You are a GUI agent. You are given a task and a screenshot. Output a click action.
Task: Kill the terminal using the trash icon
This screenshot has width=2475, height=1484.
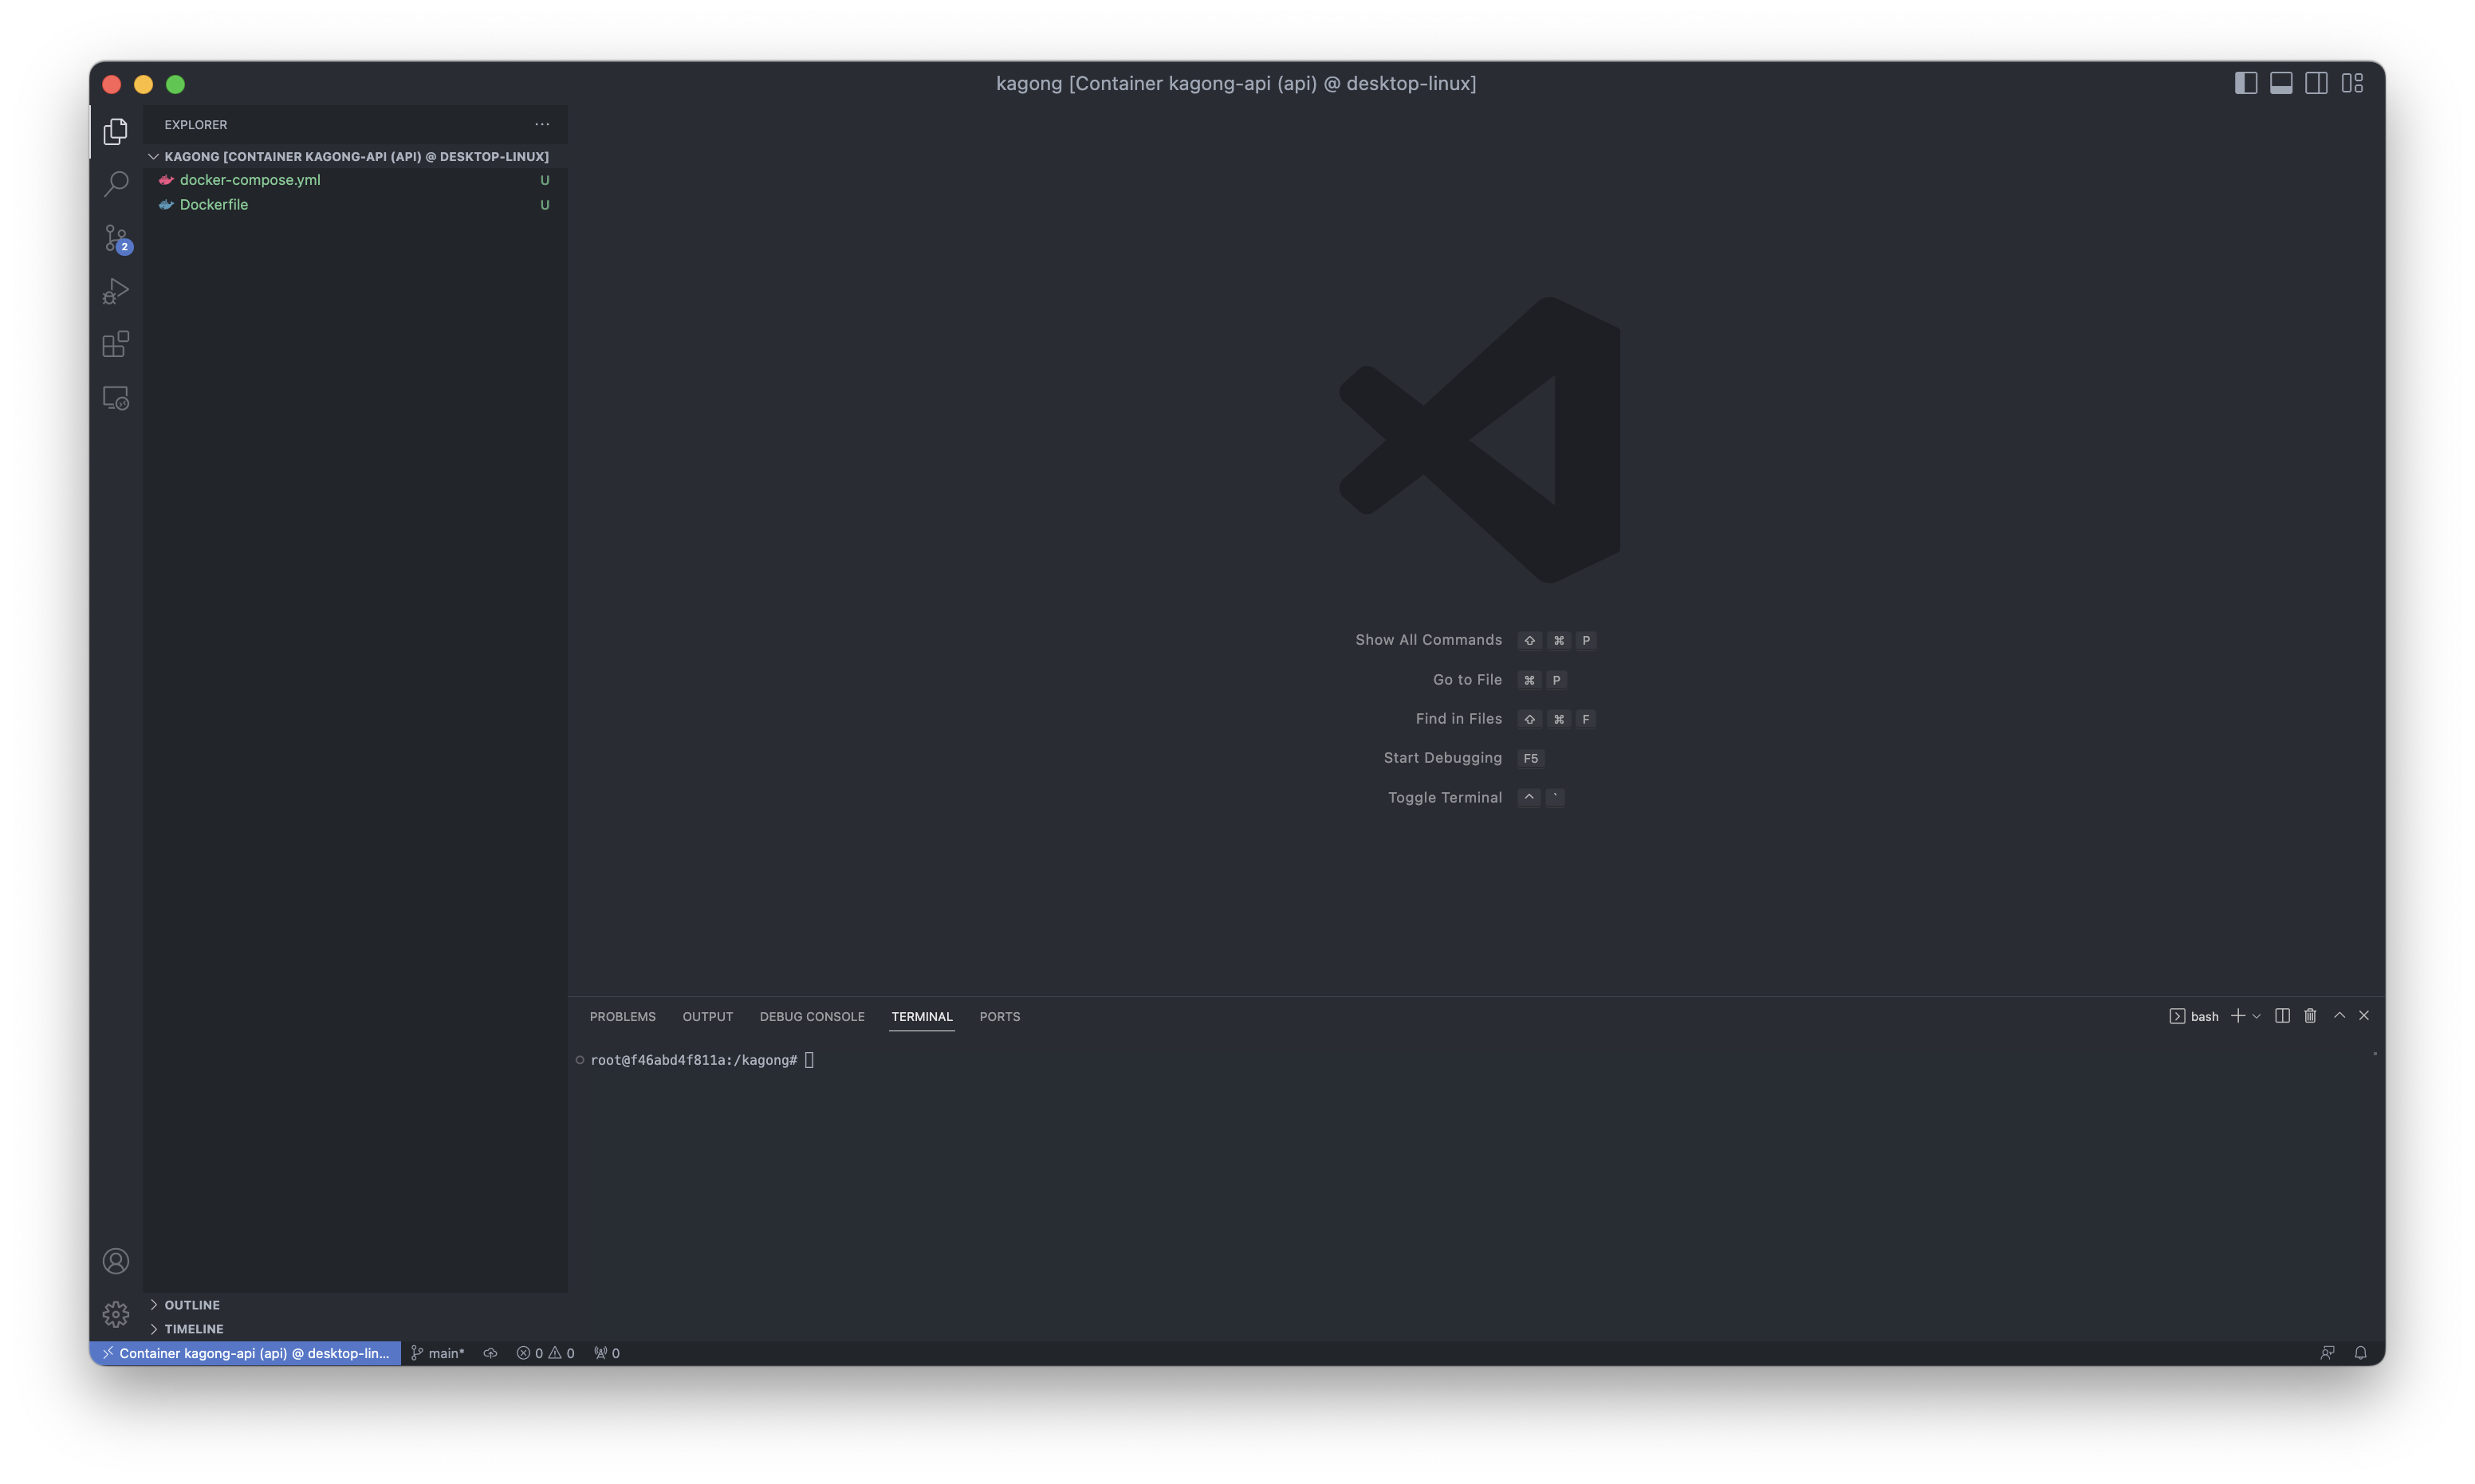(2309, 1015)
